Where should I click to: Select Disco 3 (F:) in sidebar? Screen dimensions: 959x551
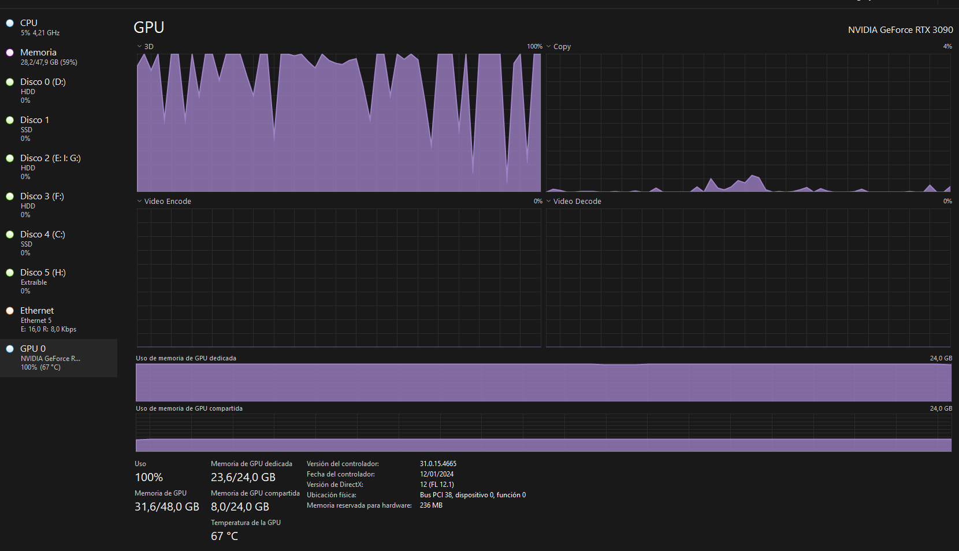[42, 196]
